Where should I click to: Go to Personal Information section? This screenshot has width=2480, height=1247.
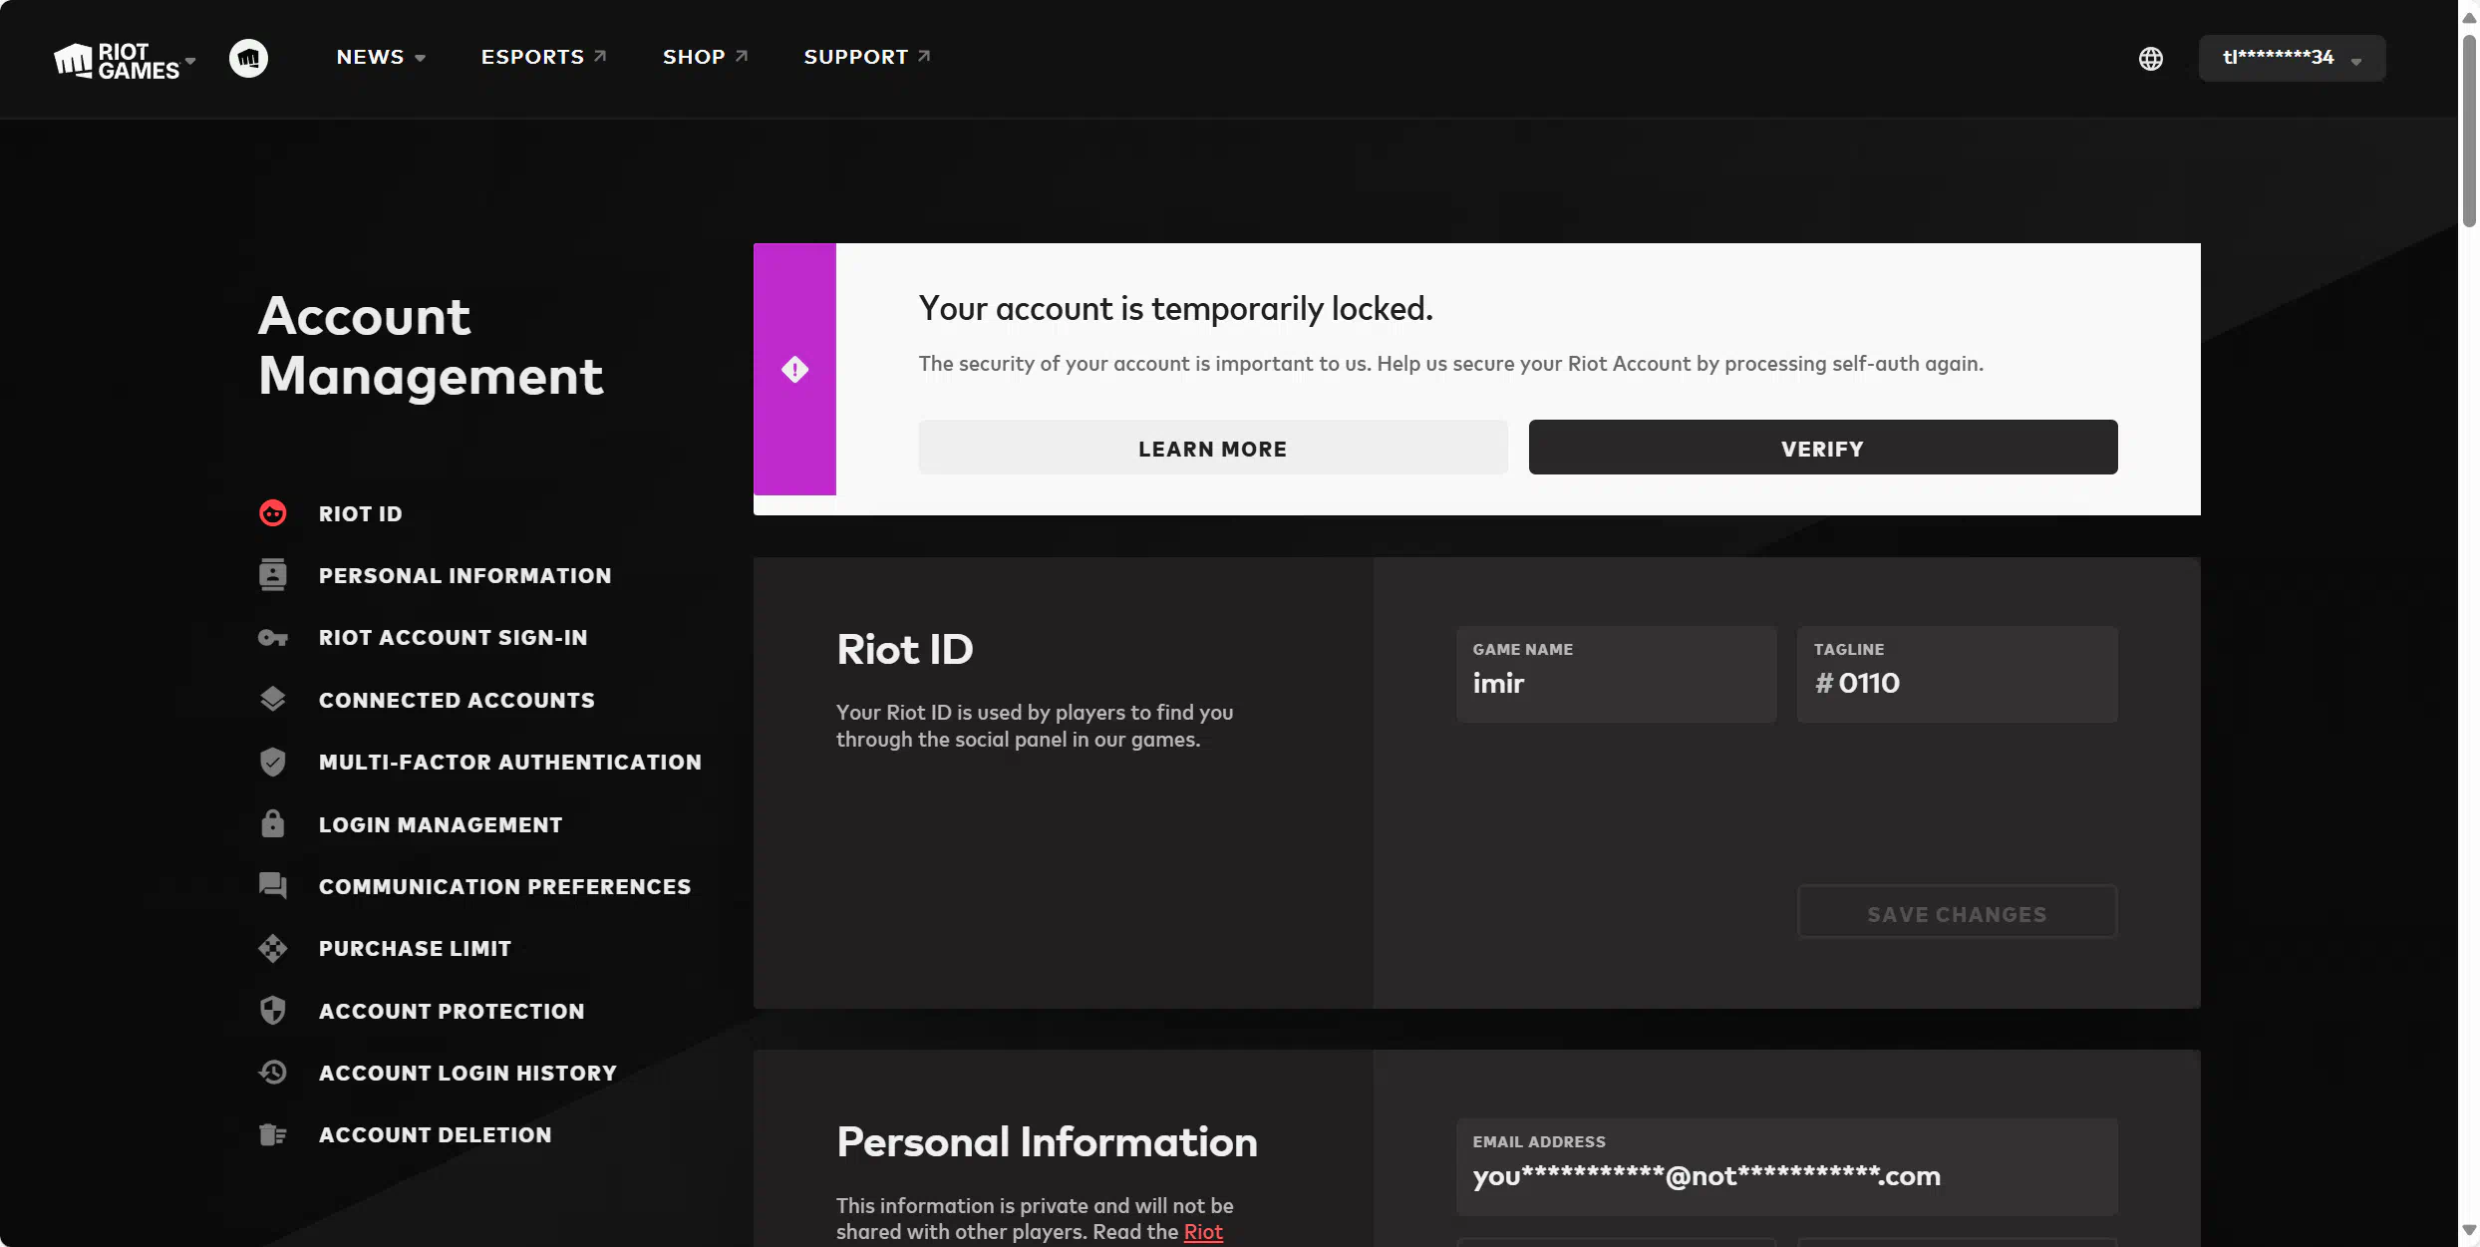click(465, 575)
